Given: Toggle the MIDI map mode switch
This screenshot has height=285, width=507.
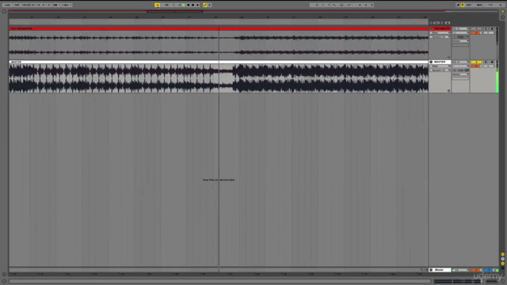Looking at the screenshot, I should [479, 6].
